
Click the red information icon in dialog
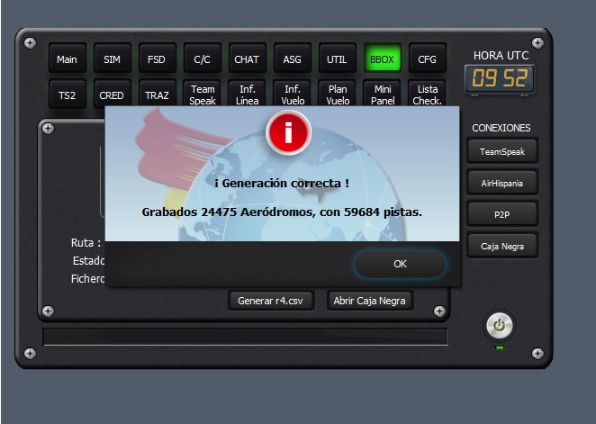pyautogui.click(x=288, y=134)
